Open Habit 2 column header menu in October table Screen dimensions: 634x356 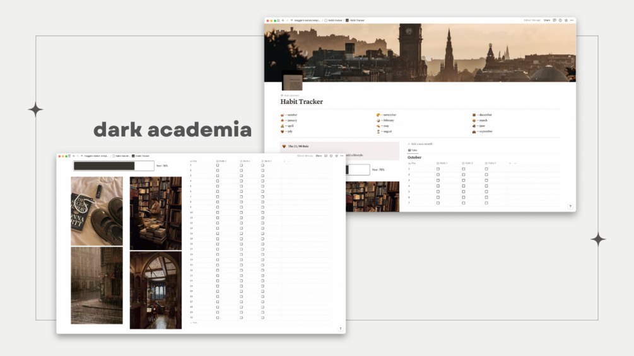[x=467, y=163]
